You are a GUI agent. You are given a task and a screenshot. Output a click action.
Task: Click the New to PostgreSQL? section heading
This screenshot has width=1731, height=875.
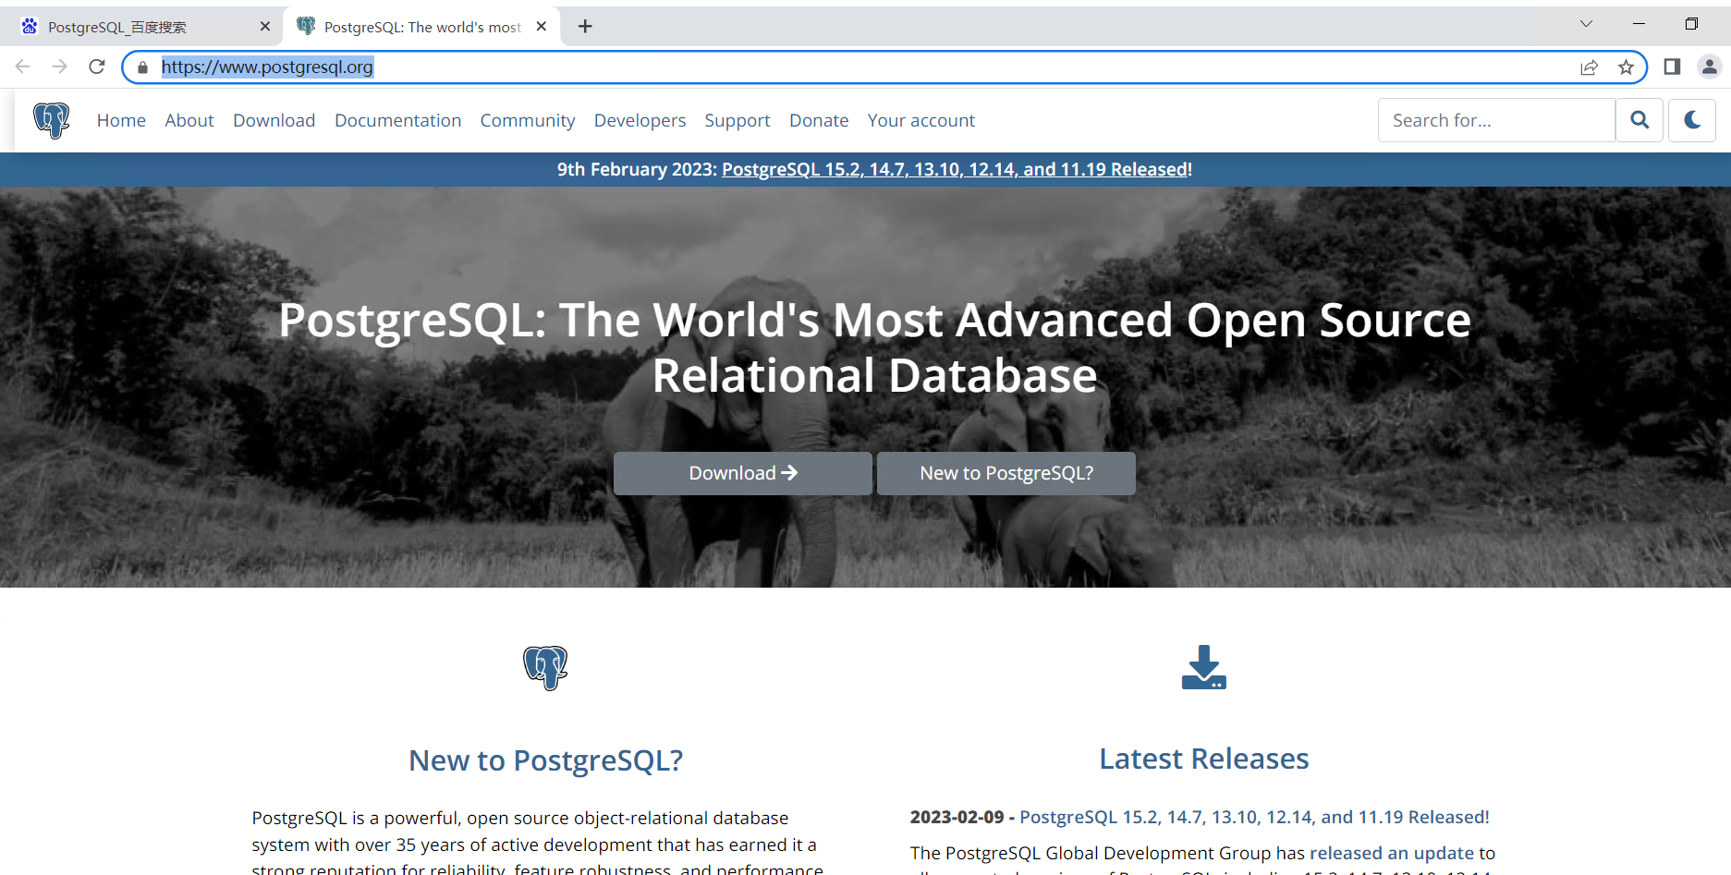click(546, 760)
